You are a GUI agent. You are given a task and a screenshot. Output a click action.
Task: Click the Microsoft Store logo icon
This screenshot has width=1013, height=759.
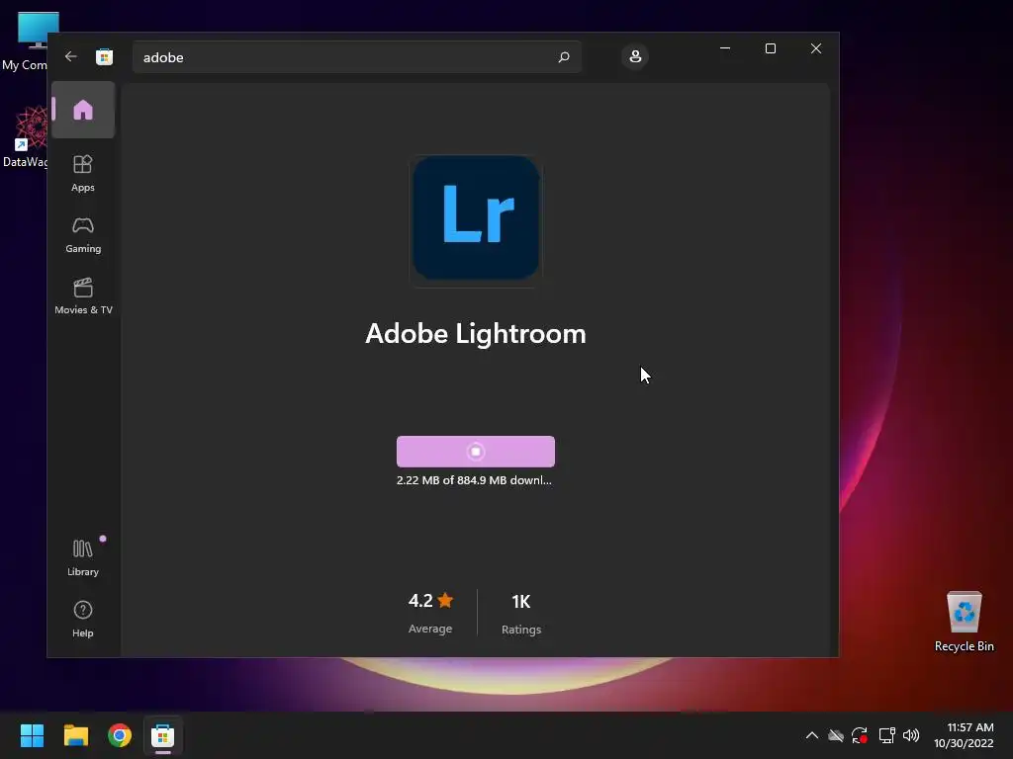(x=104, y=56)
